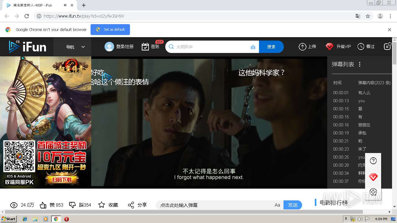
Task: Click the 签到 check-in calendar icon
Action: [x=145, y=47]
